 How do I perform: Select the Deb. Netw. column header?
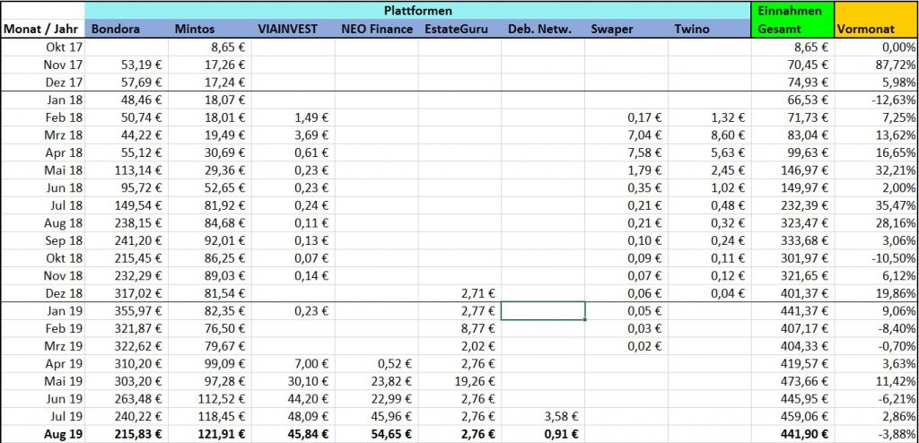click(543, 29)
